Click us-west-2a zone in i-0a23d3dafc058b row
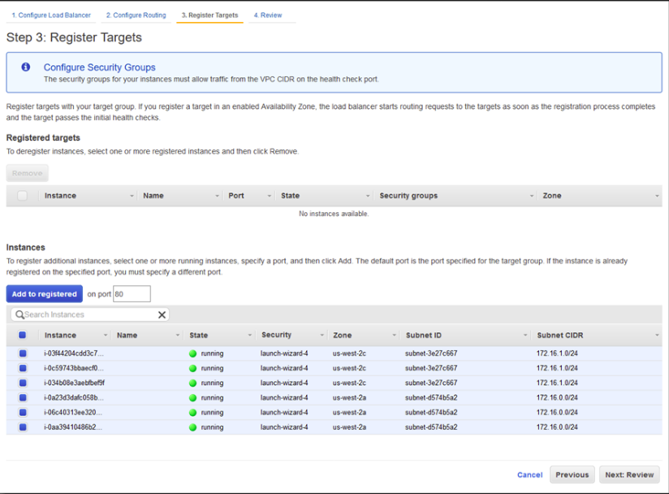Viewport: 669px width, 494px height. [349, 398]
